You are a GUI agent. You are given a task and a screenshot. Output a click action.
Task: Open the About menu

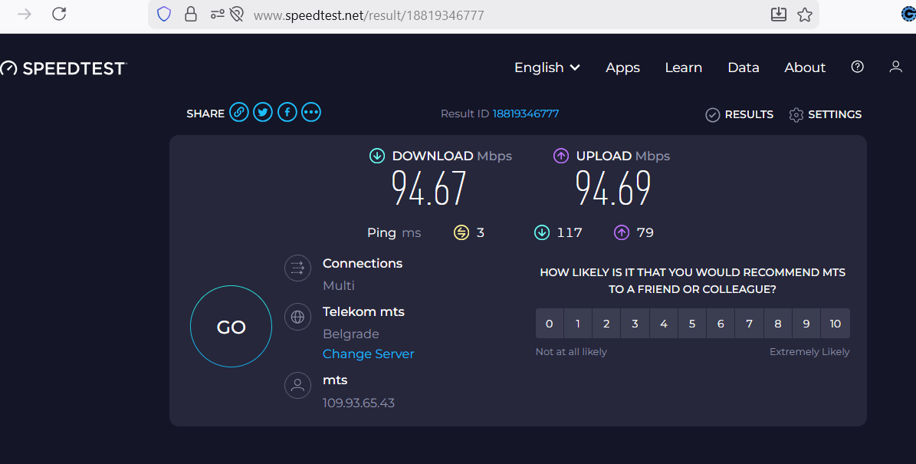(x=805, y=67)
